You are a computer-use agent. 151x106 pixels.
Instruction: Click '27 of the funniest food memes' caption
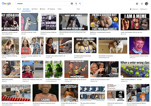tap(82, 56)
